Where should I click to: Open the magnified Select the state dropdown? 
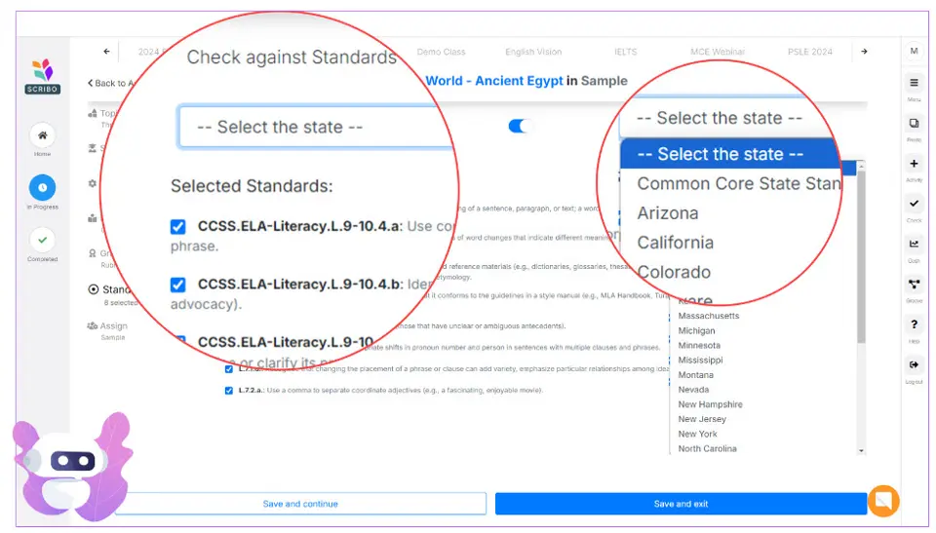point(315,127)
